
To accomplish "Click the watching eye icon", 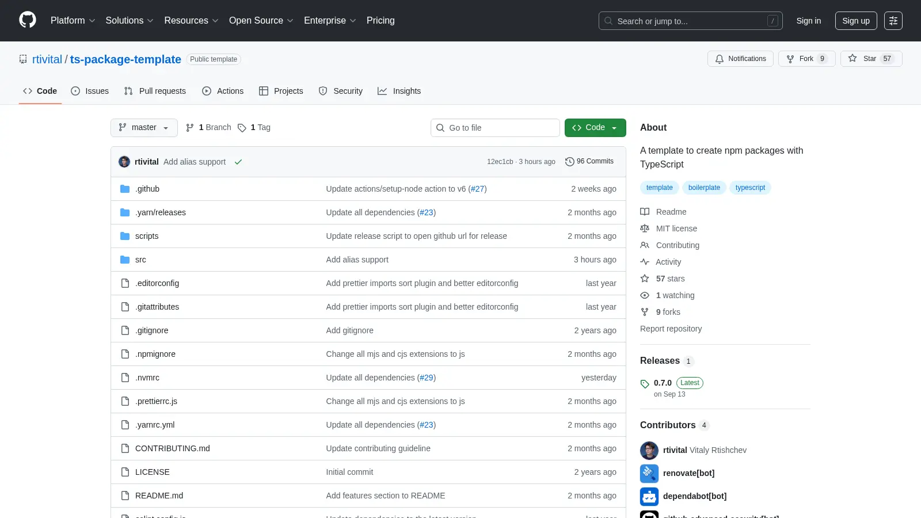I will point(645,295).
